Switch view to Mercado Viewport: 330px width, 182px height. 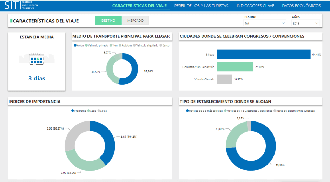coord(136,21)
